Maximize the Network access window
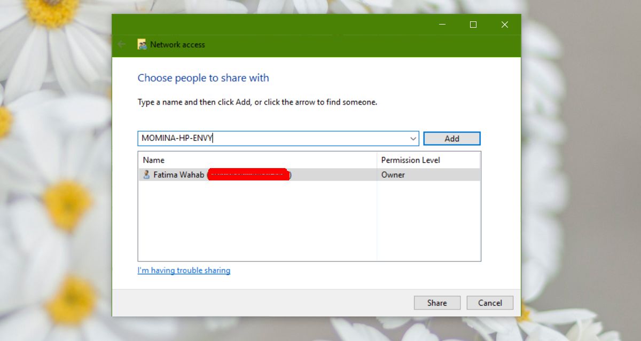The height and width of the screenshot is (341, 641). pos(473,25)
